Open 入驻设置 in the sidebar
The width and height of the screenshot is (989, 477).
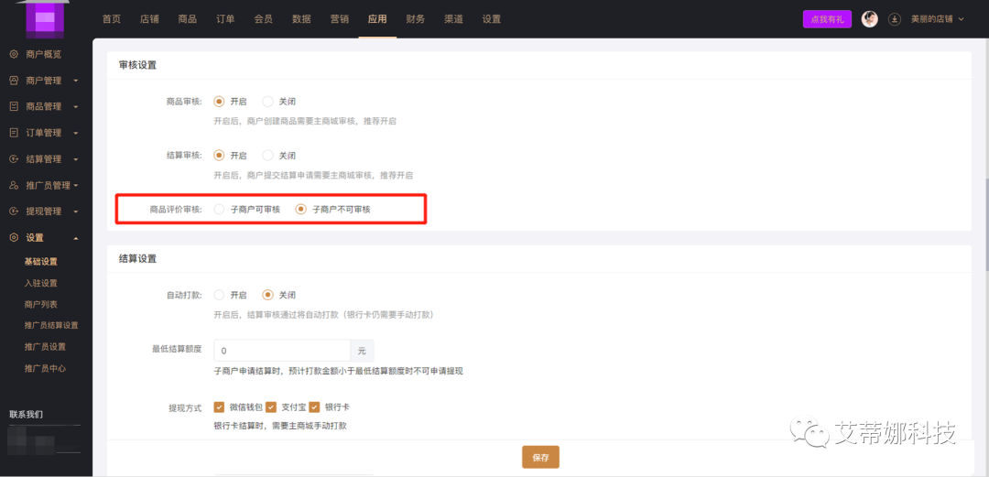click(41, 283)
